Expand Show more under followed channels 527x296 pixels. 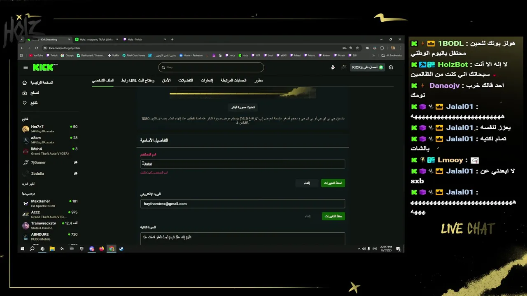pos(28,184)
